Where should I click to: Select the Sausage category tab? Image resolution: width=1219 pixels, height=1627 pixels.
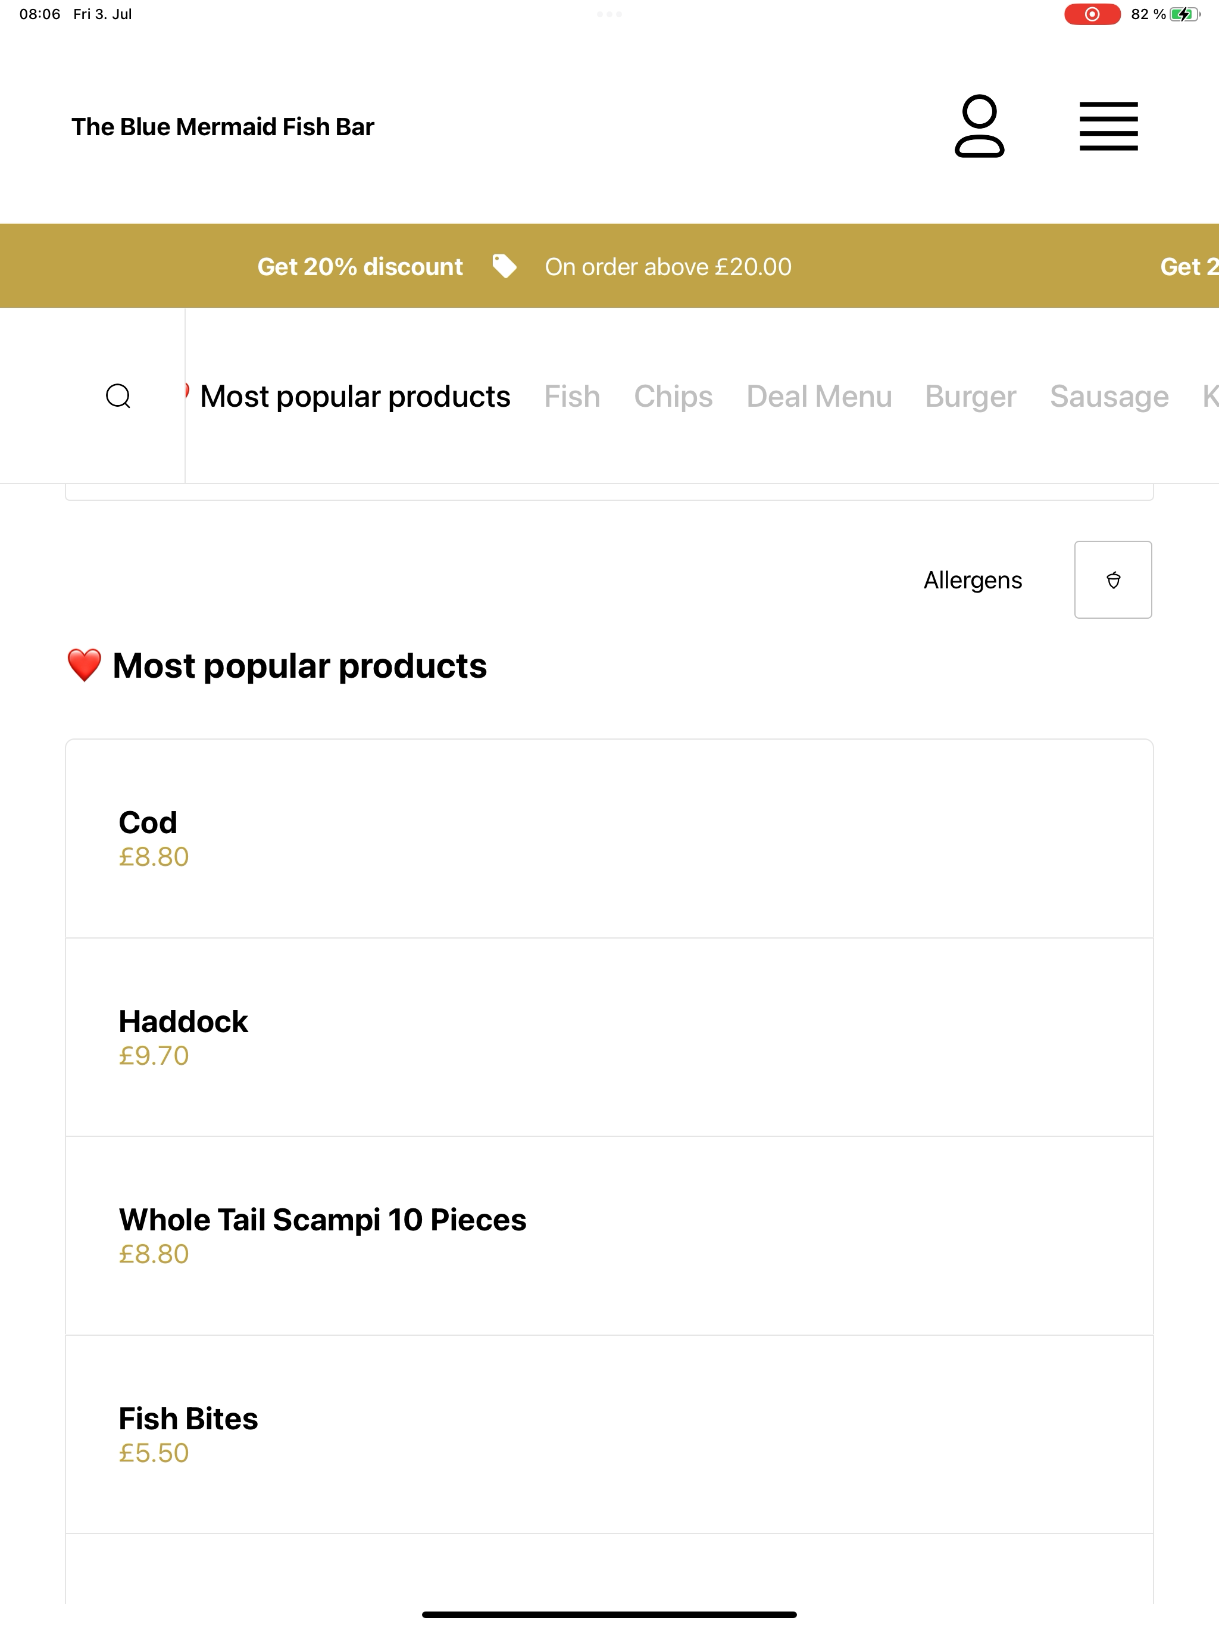pos(1109,397)
